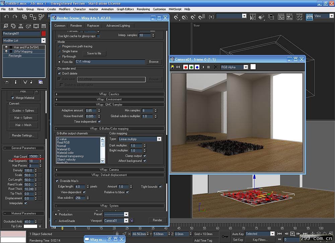Switch to the Display command panel
This screenshot has height=243, width=335.
(36, 26)
